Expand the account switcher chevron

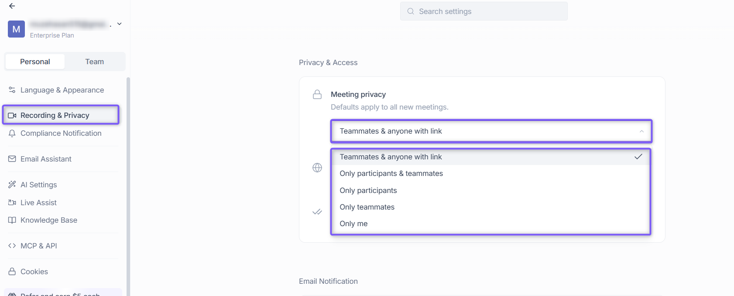coord(119,24)
